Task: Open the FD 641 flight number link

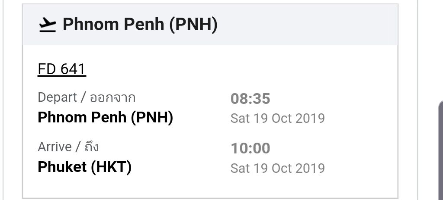Action: coord(62,69)
